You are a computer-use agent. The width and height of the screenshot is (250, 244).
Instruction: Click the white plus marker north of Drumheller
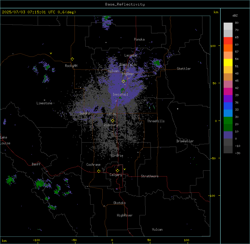point(177,109)
